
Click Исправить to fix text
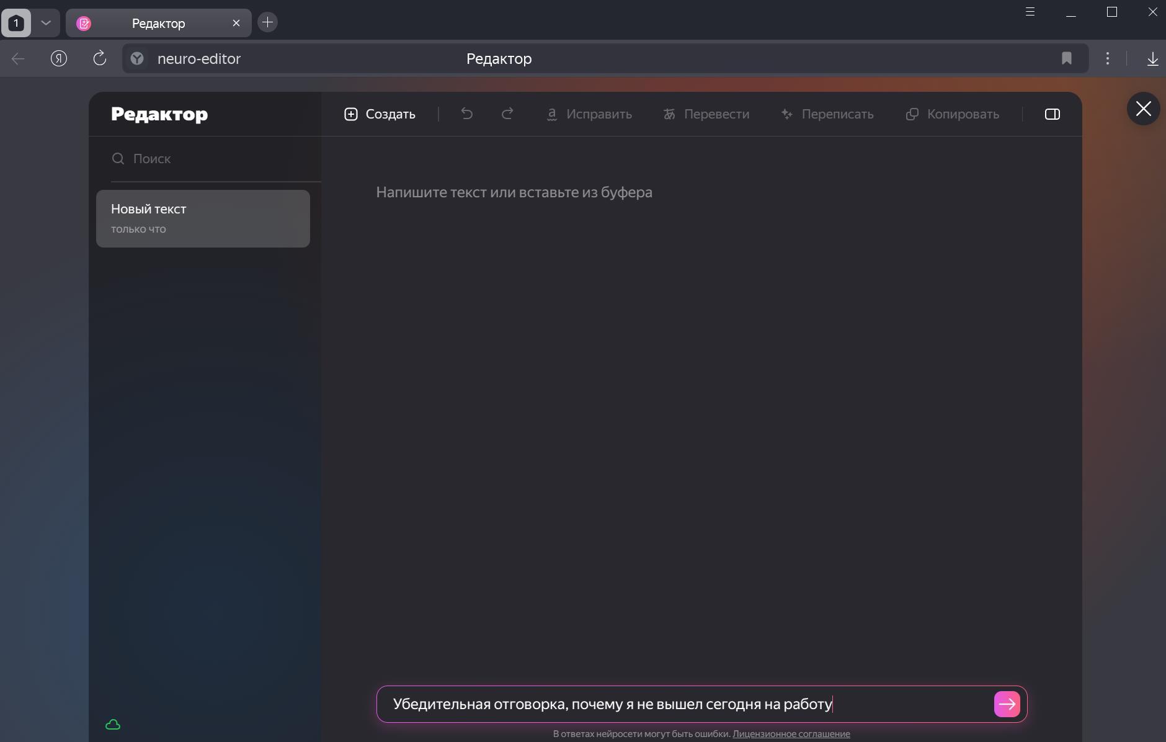tap(589, 114)
